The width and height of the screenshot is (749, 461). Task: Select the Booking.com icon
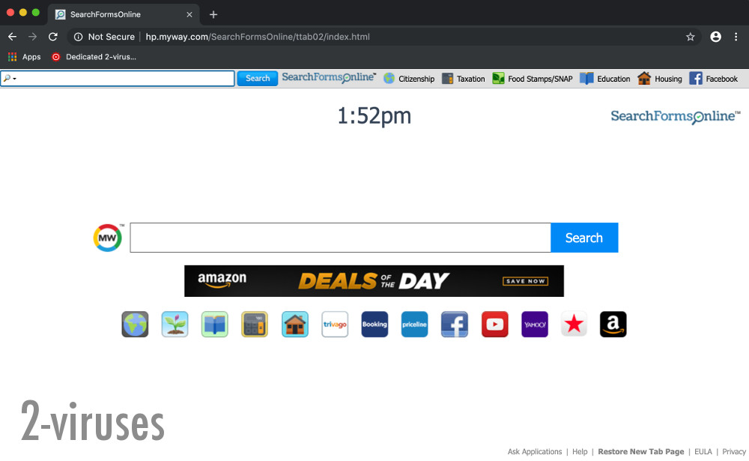374,324
